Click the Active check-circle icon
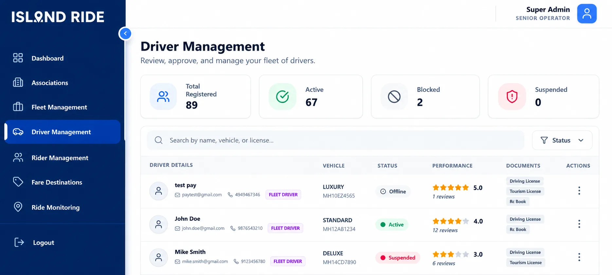 [282, 96]
